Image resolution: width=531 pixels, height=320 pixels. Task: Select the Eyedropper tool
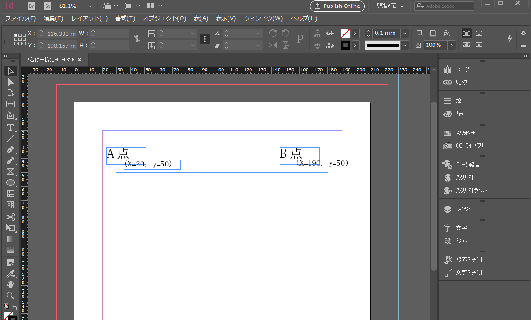click(11, 274)
